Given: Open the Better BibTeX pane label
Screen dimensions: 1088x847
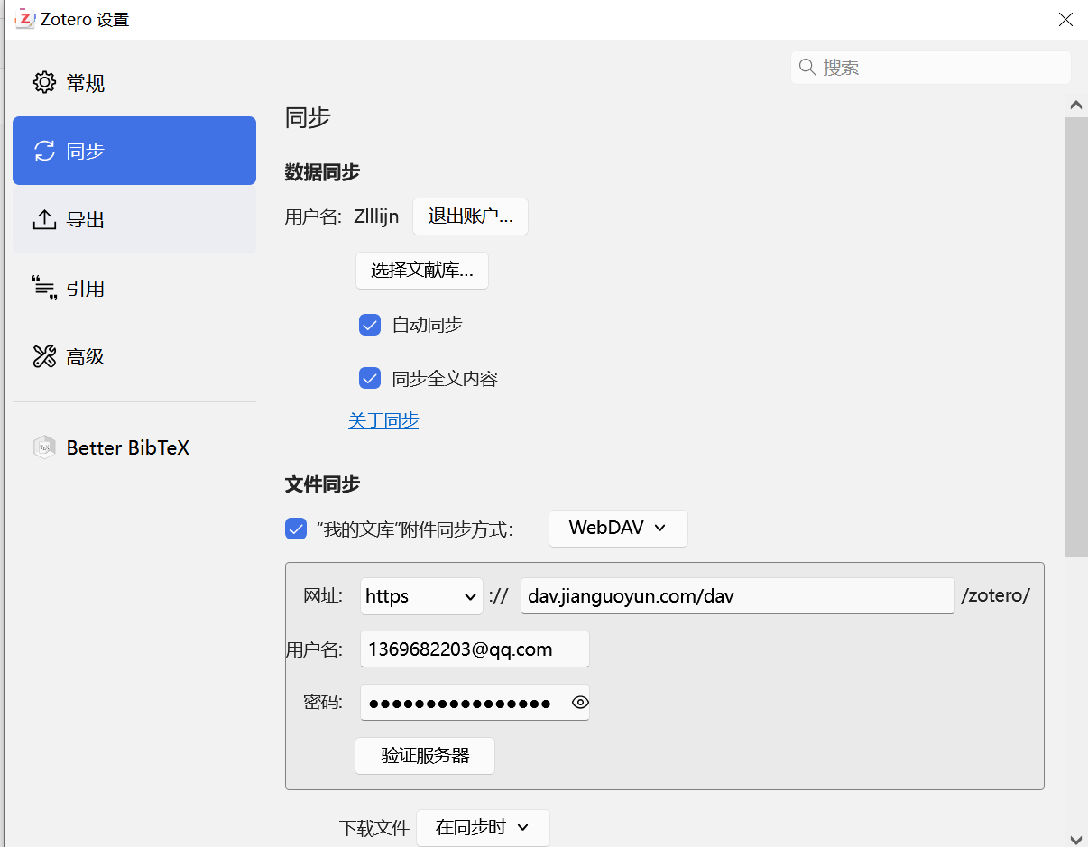Looking at the screenshot, I should pos(128,447).
